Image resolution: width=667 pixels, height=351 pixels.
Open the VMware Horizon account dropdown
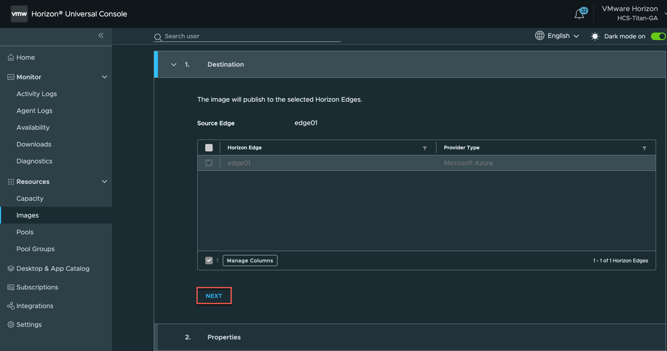click(x=633, y=13)
